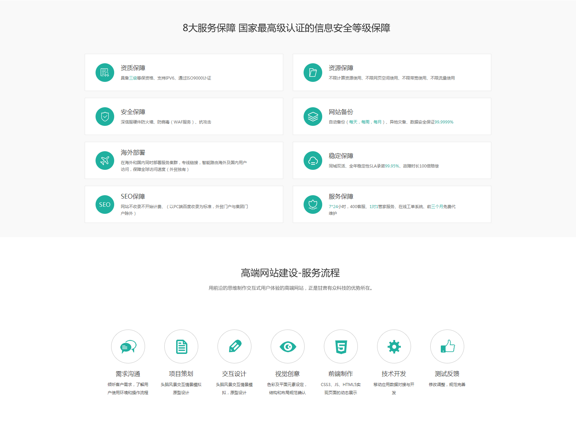Image resolution: width=576 pixels, height=429 pixels.
Task: Click the 稳定保障 cloud icon
Action: (x=313, y=160)
